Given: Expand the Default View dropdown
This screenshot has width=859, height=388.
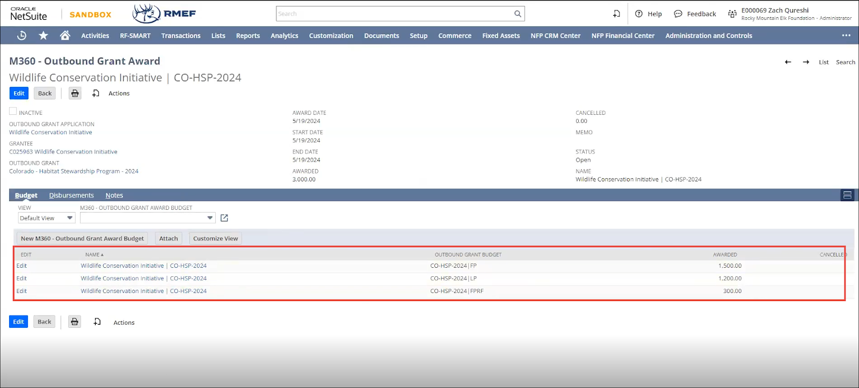Looking at the screenshot, I should click(x=46, y=218).
